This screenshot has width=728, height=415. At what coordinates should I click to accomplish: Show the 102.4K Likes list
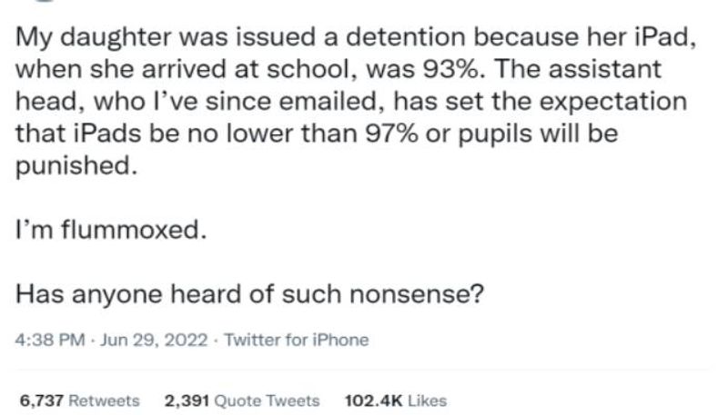pos(396,400)
